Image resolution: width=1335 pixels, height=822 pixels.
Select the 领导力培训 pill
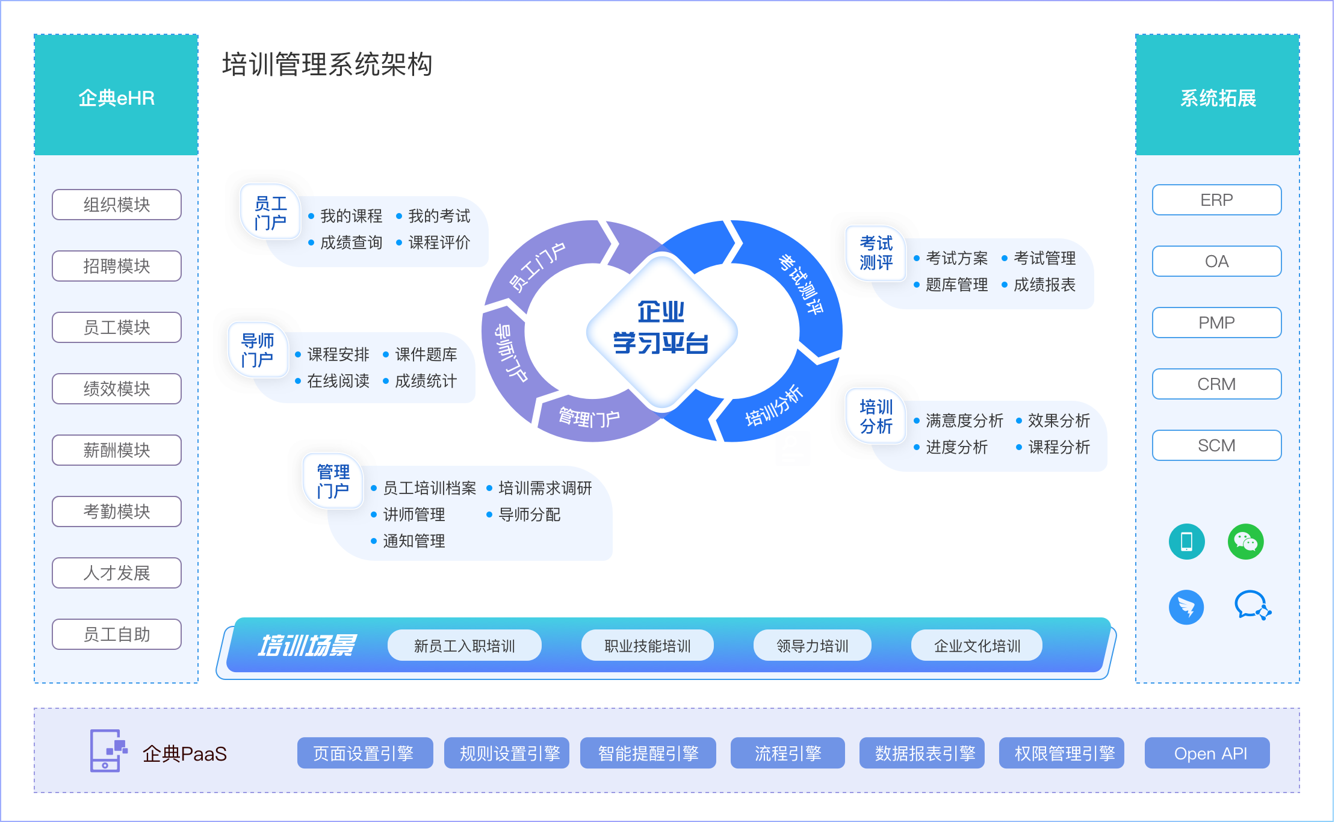pos(812,646)
